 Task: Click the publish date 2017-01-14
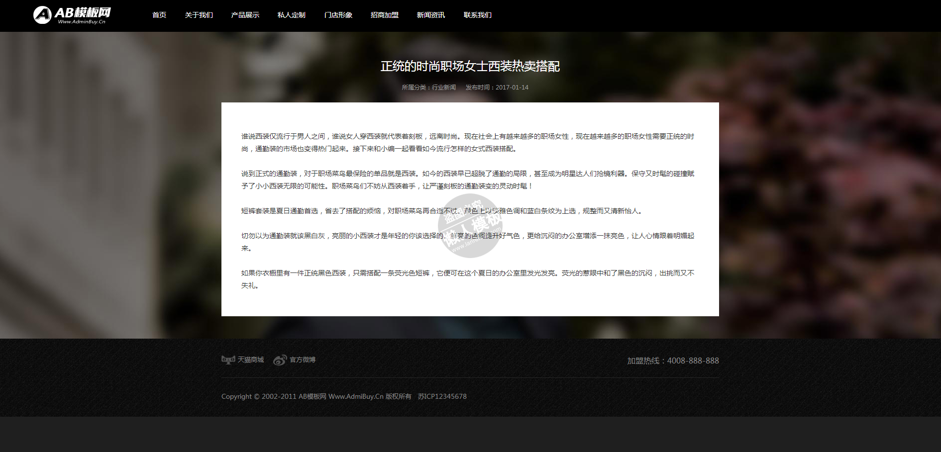click(512, 88)
